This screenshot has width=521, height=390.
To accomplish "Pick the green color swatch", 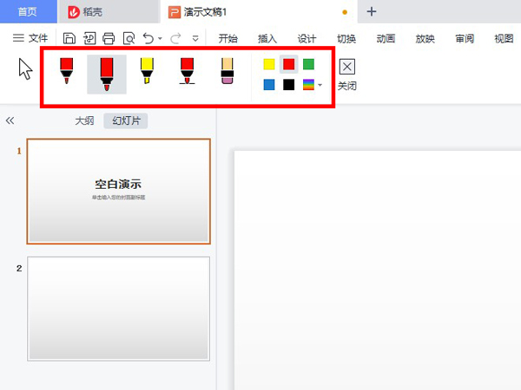I will point(308,64).
